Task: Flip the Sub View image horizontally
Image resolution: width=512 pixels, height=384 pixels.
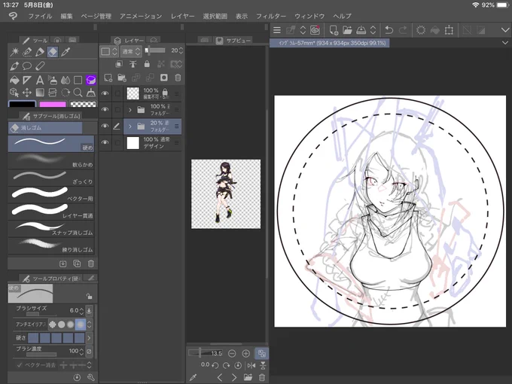Action: (251, 365)
